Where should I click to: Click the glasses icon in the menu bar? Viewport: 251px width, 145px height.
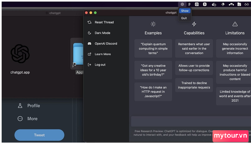[247, 5]
